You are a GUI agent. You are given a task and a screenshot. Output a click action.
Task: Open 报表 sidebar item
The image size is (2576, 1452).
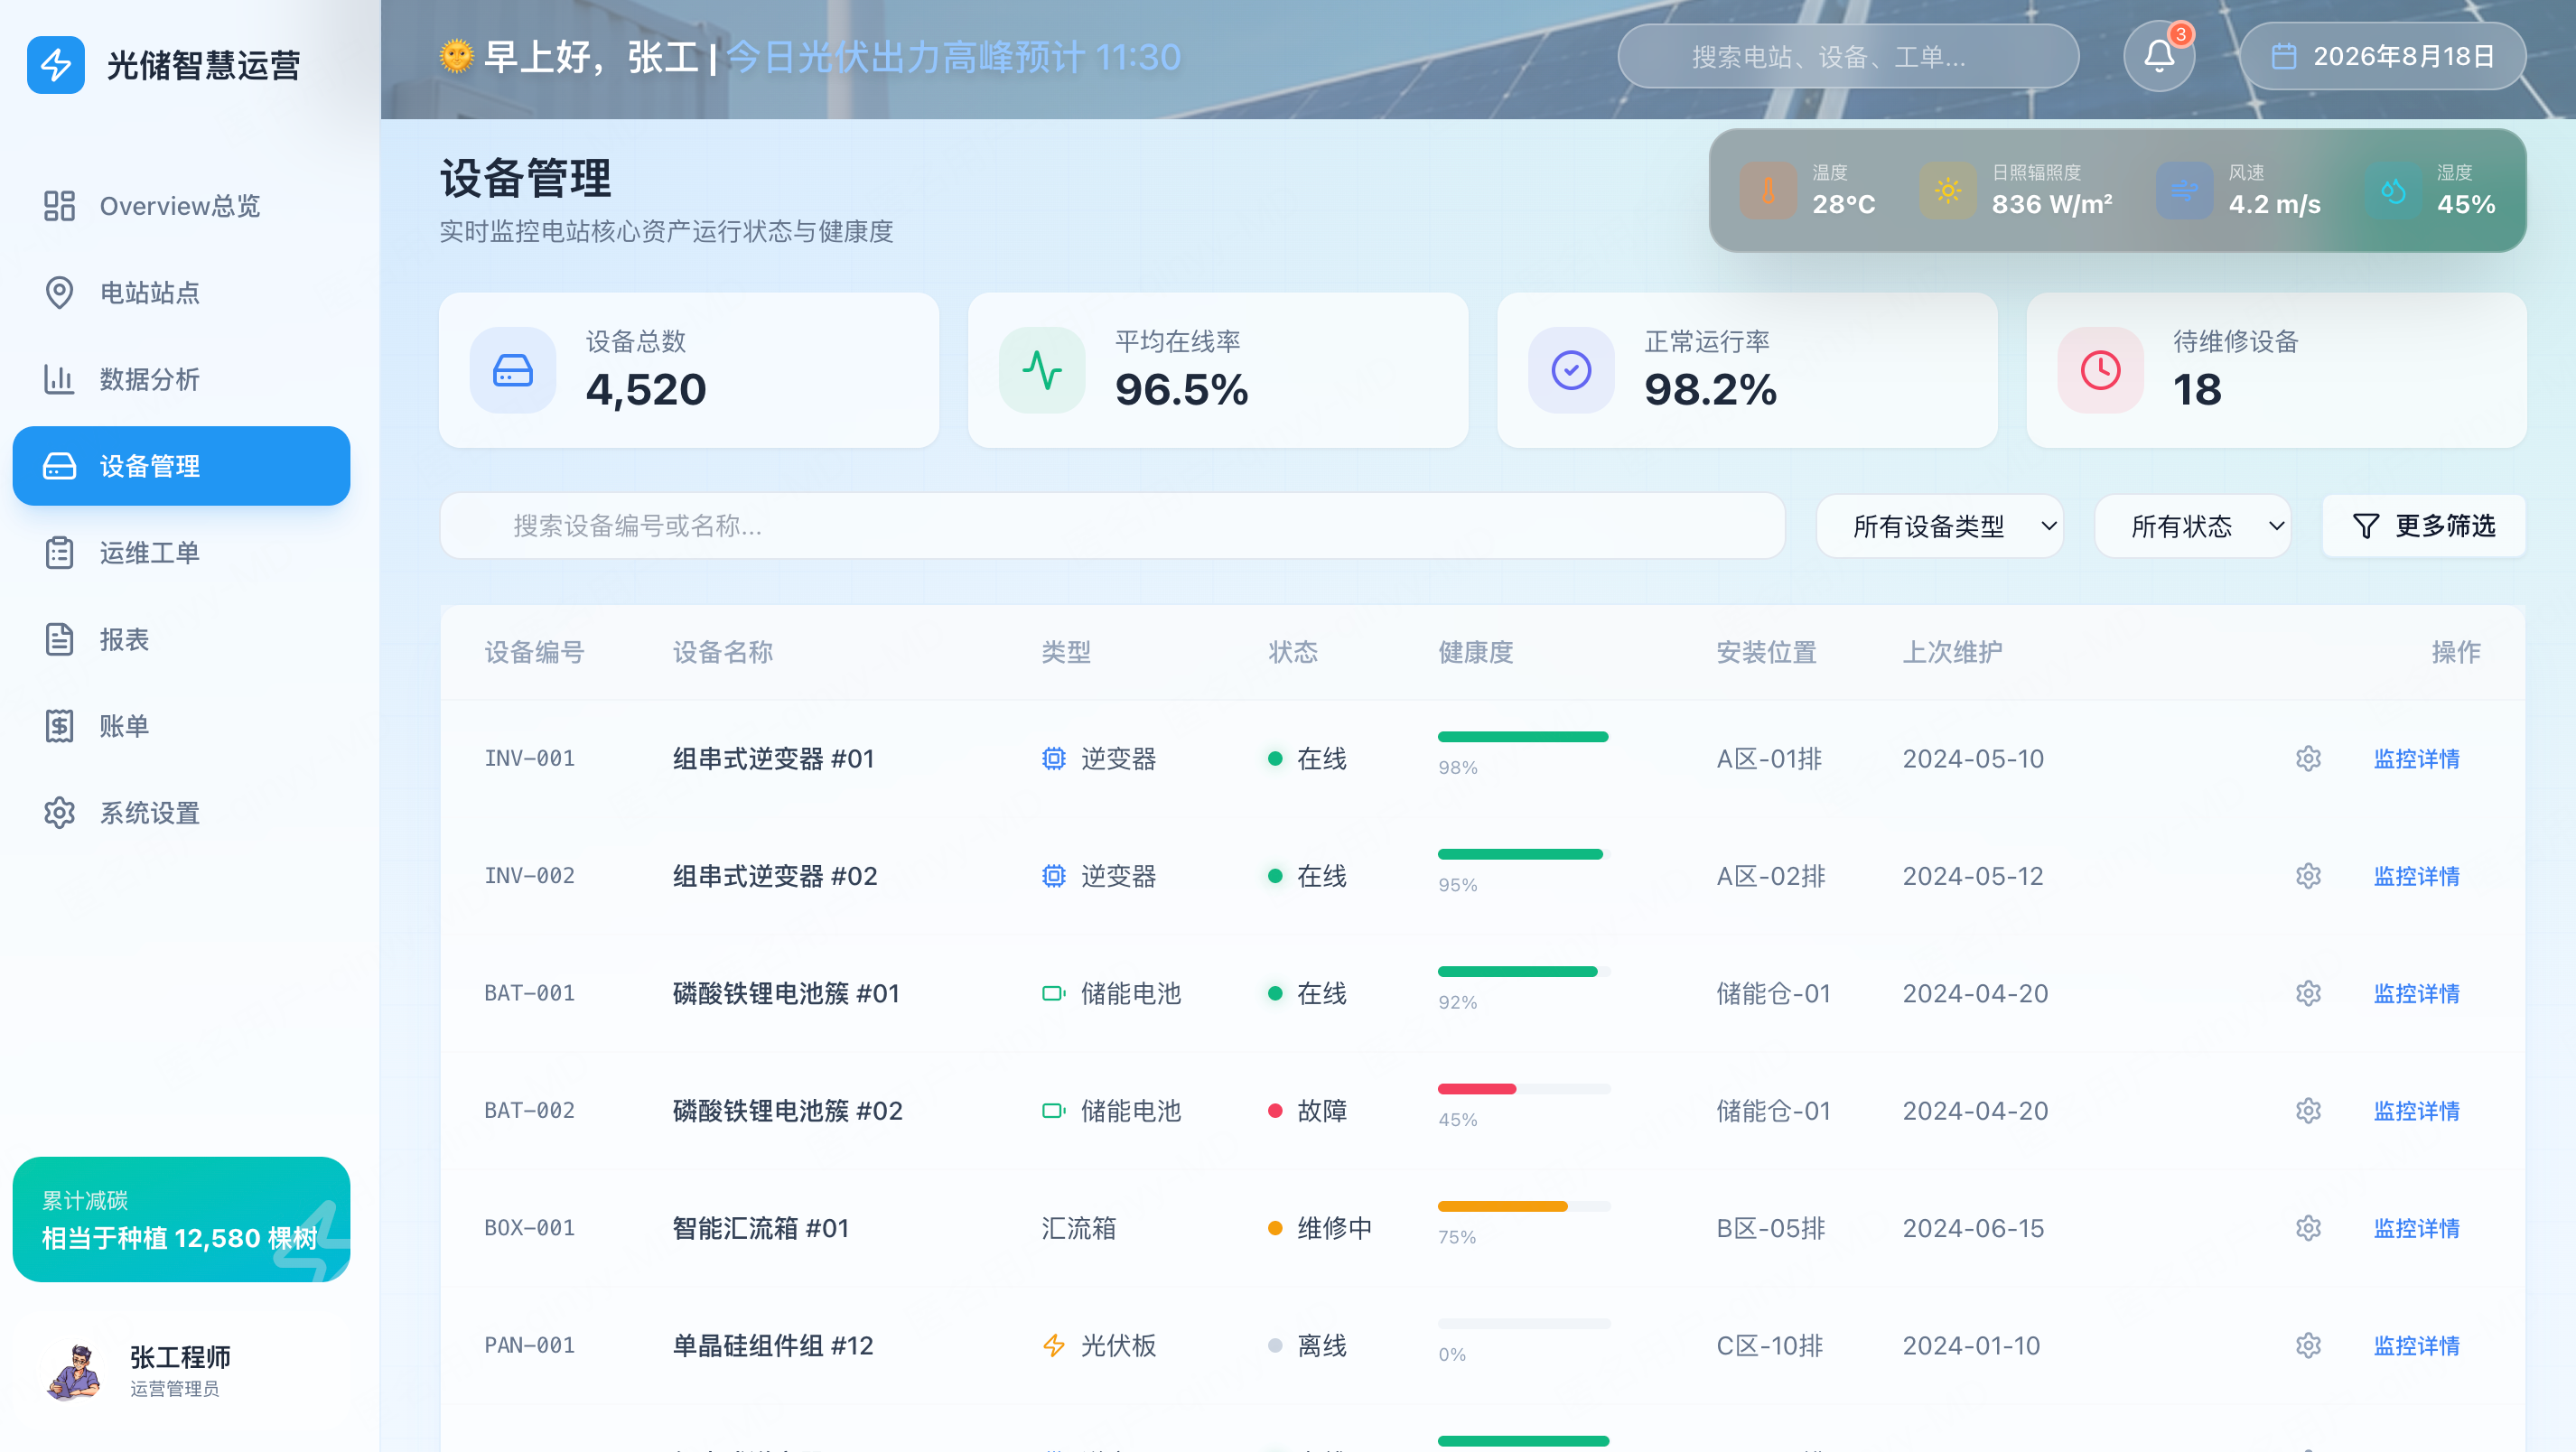point(181,639)
